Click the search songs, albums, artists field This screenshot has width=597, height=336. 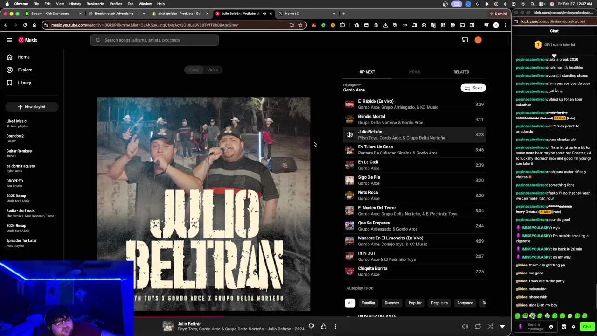154,40
